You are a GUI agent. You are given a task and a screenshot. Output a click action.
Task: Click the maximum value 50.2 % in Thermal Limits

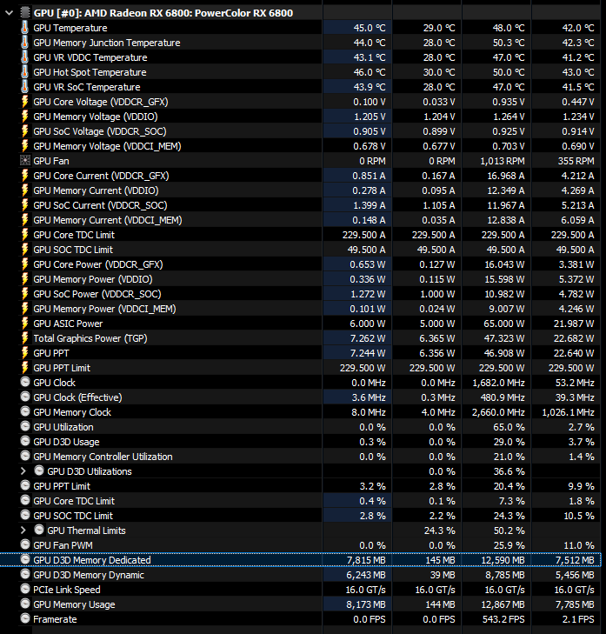(509, 531)
